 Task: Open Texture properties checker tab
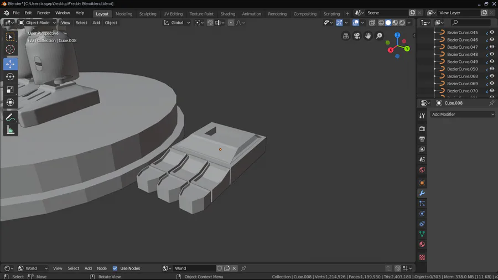(422, 257)
